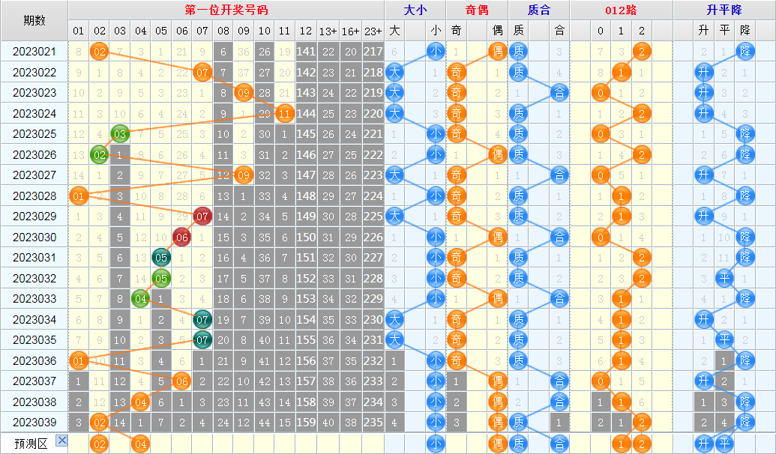Screen dimensions: 776x454
Task: Select green 05 ball in row 2023032
Action: coord(161,279)
